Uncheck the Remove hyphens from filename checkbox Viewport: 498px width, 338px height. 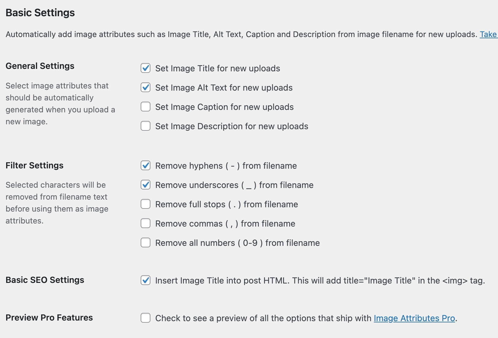[146, 165]
